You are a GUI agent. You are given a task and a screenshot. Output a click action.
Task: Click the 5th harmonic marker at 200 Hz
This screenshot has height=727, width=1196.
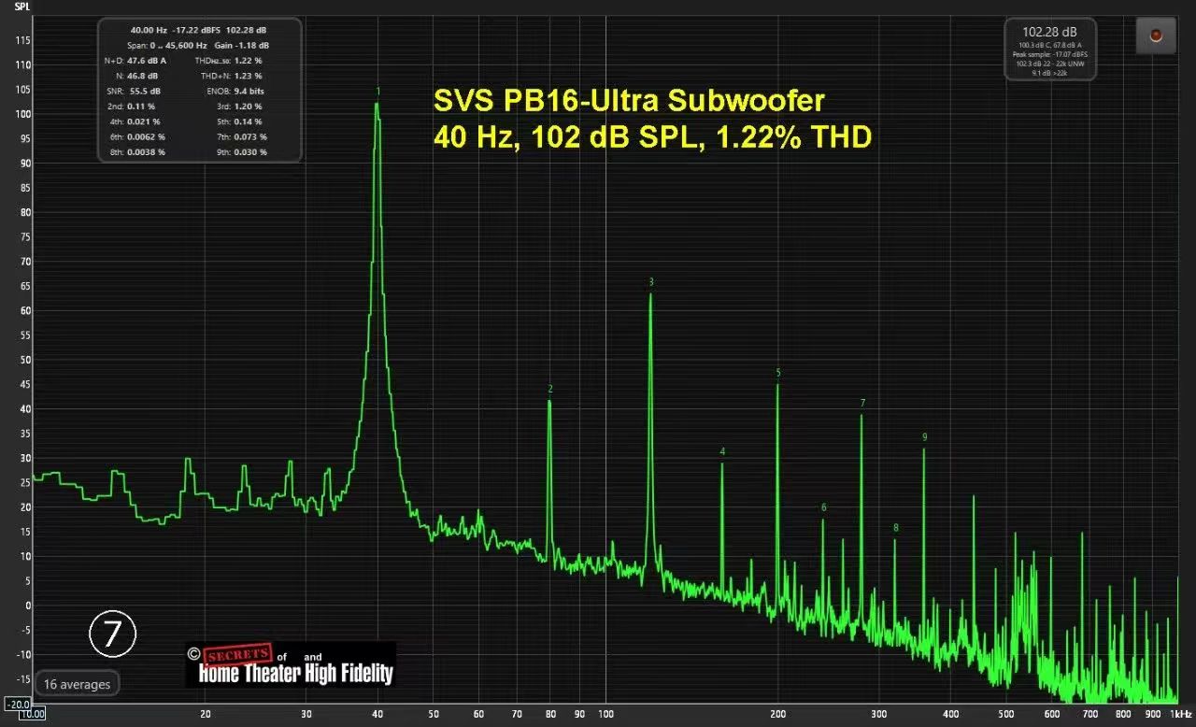pos(778,373)
